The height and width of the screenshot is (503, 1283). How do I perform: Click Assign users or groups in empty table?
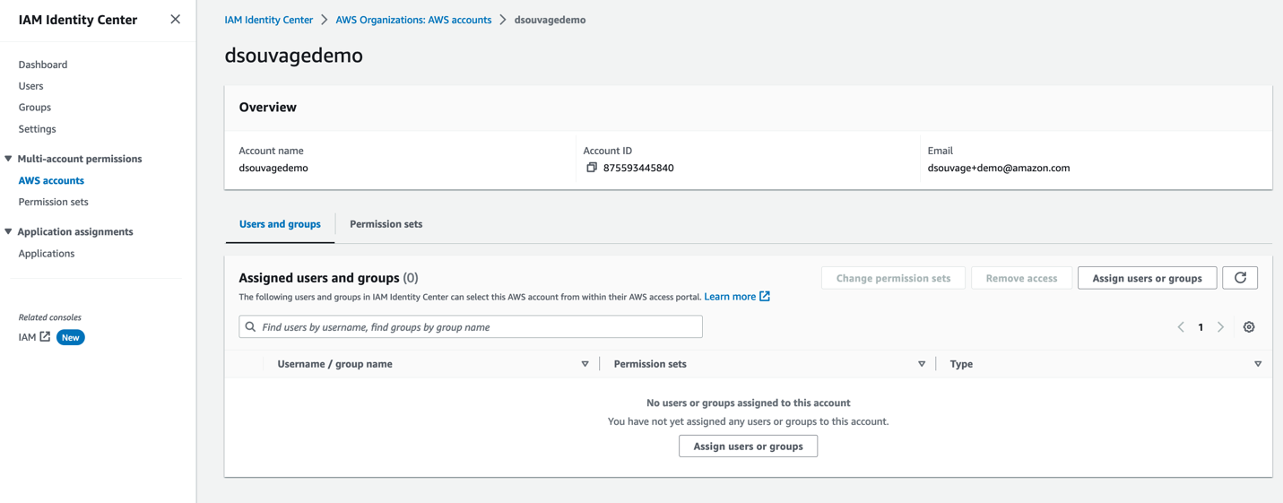click(x=748, y=446)
